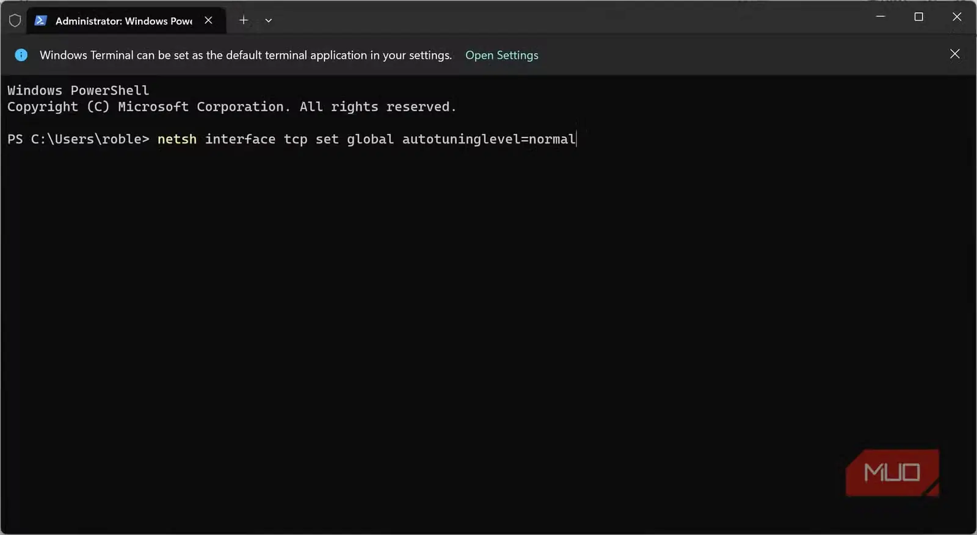This screenshot has width=977, height=535.
Task: Click the Copyright (C) Microsoft Corporation line
Action: coord(231,107)
